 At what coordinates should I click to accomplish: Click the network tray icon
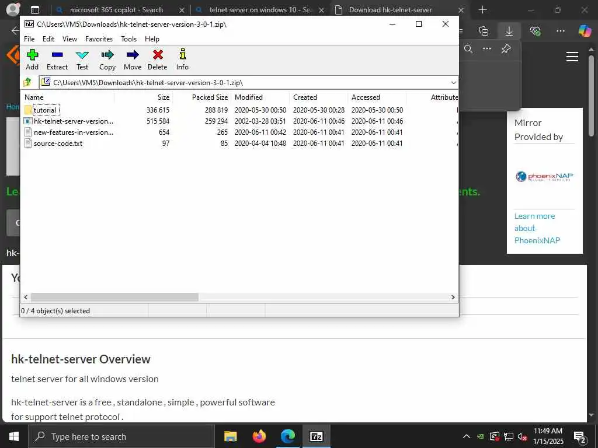[x=509, y=436]
